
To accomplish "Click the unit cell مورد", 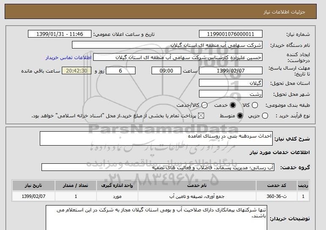I will pyautogui.click(x=117, y=196).
